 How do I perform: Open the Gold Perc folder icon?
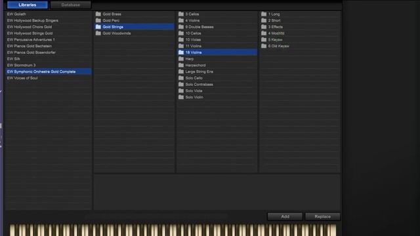pyautogui.click(x=98, y=20)
